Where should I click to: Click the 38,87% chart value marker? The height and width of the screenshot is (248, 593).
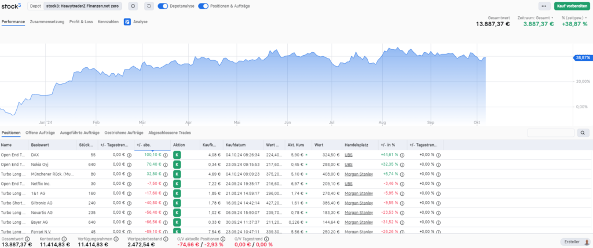[583, 57]
